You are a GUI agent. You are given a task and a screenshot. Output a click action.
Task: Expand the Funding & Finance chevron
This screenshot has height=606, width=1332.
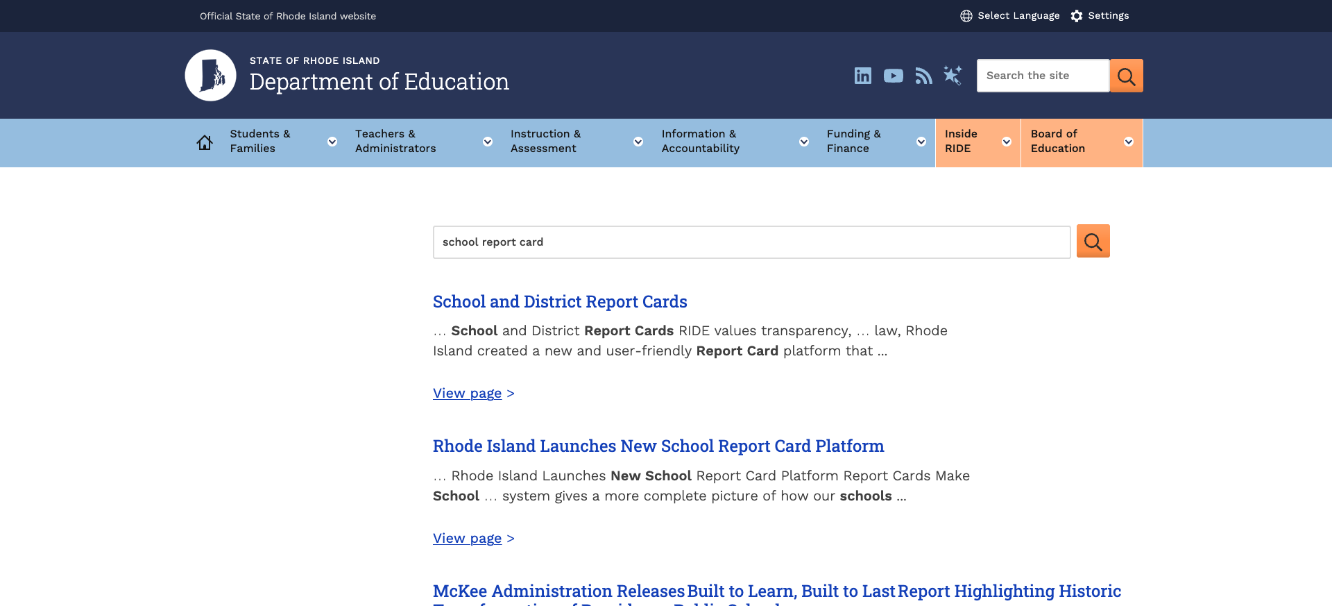coord(921,142)
